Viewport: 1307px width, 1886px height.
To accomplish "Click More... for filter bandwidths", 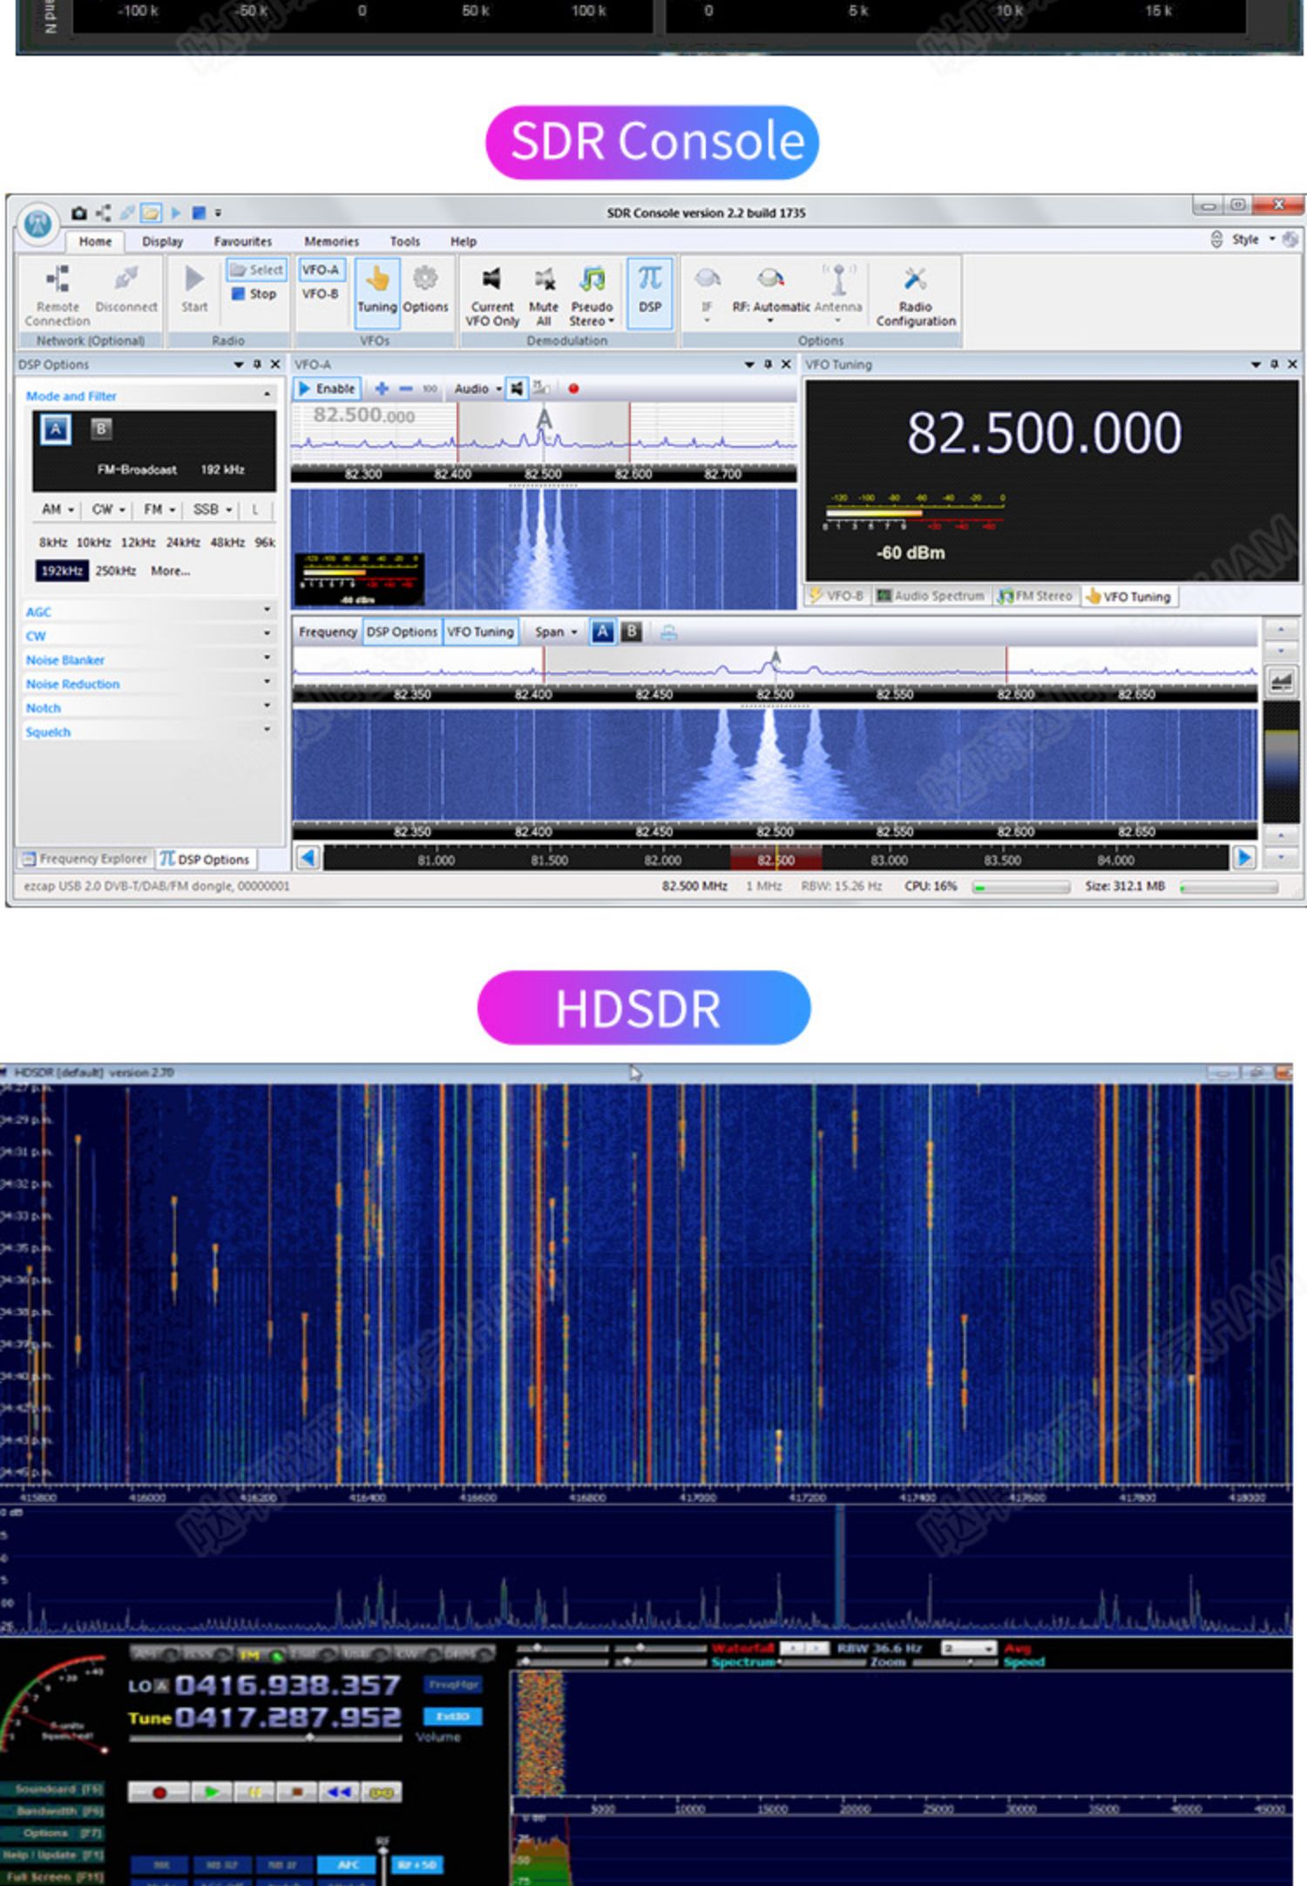I will click(170, 571).
